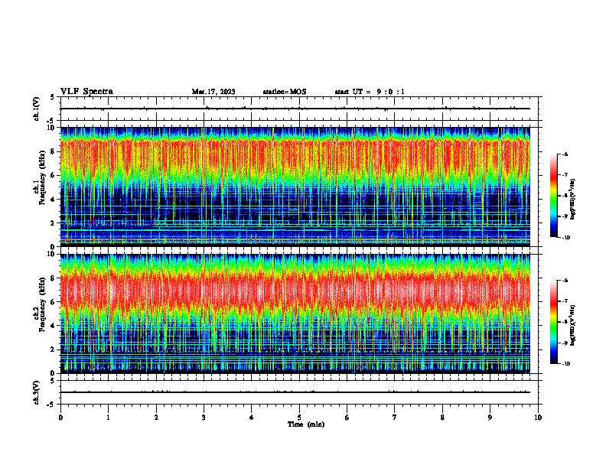Click time axis tick label "1"
This screenshot has width=606, height=468.
pyautogui.click(x=108, y=418)
